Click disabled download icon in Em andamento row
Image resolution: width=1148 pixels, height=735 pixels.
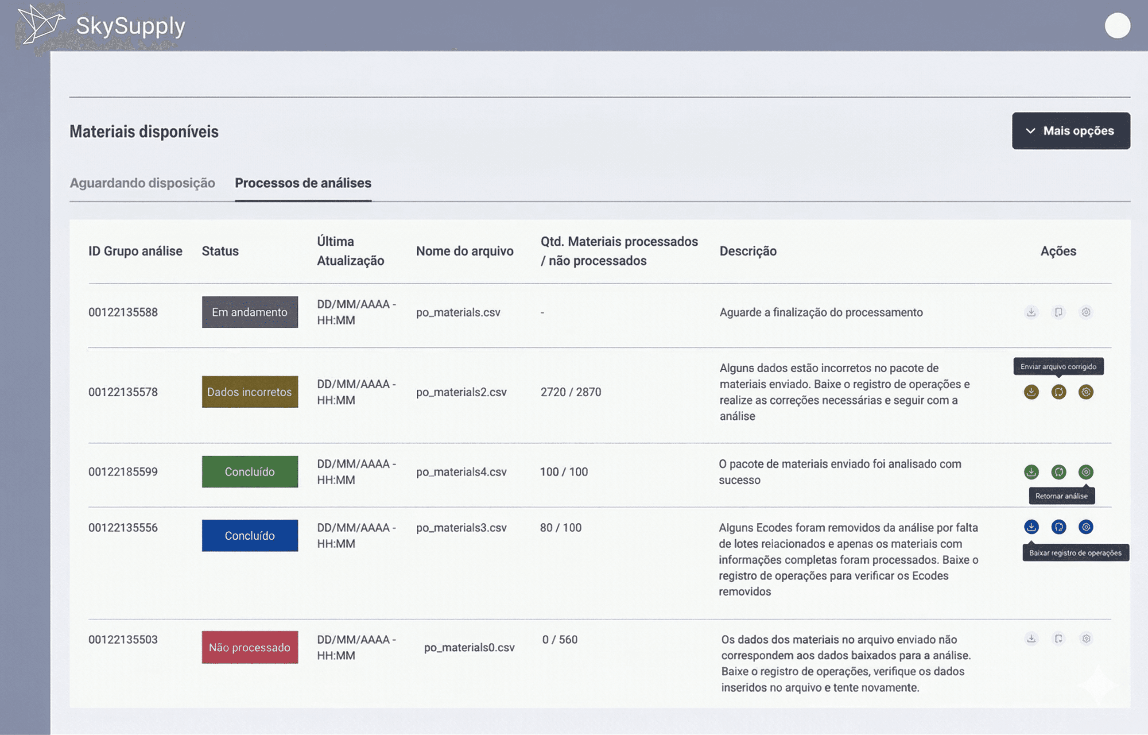(1031, 312)
